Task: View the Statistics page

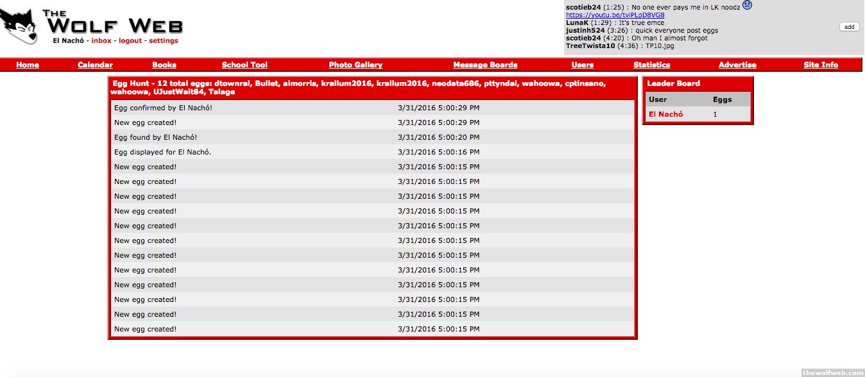Action: [x=651, y=65]
